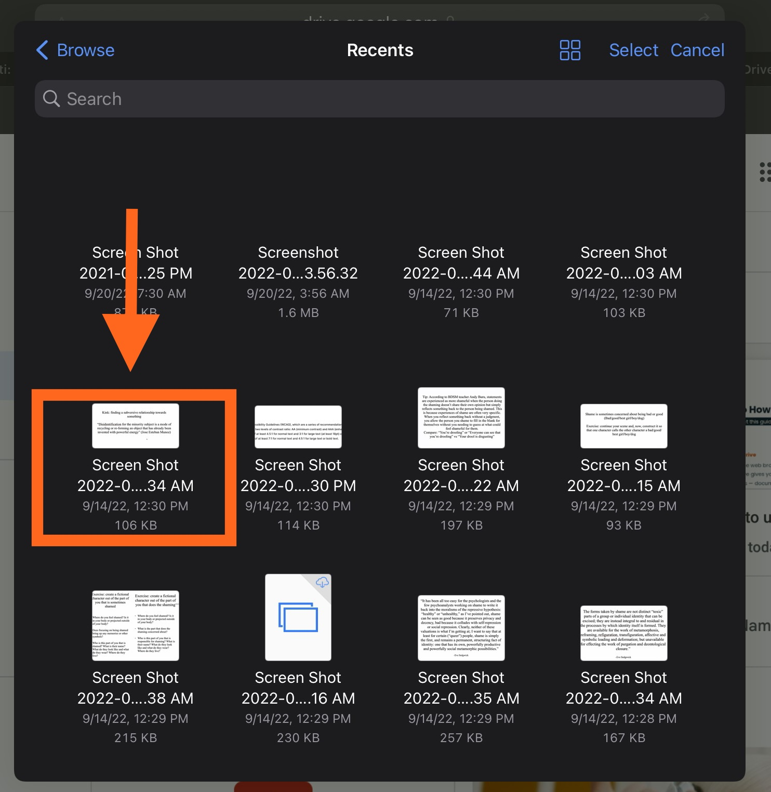The width and height of the screenshot is (771, 792).
Task: Click the 197 KB file size label
Action: [x=461, y=525]
